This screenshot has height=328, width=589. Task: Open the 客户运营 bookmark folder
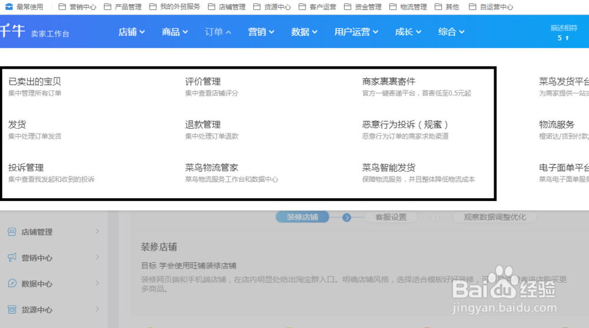(x=317, y=6)
